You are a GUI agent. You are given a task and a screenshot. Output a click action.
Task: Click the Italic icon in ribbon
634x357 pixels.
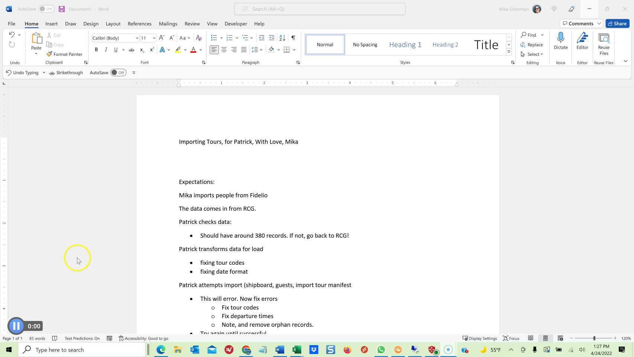pyautogui.click(x=106, y=49)
